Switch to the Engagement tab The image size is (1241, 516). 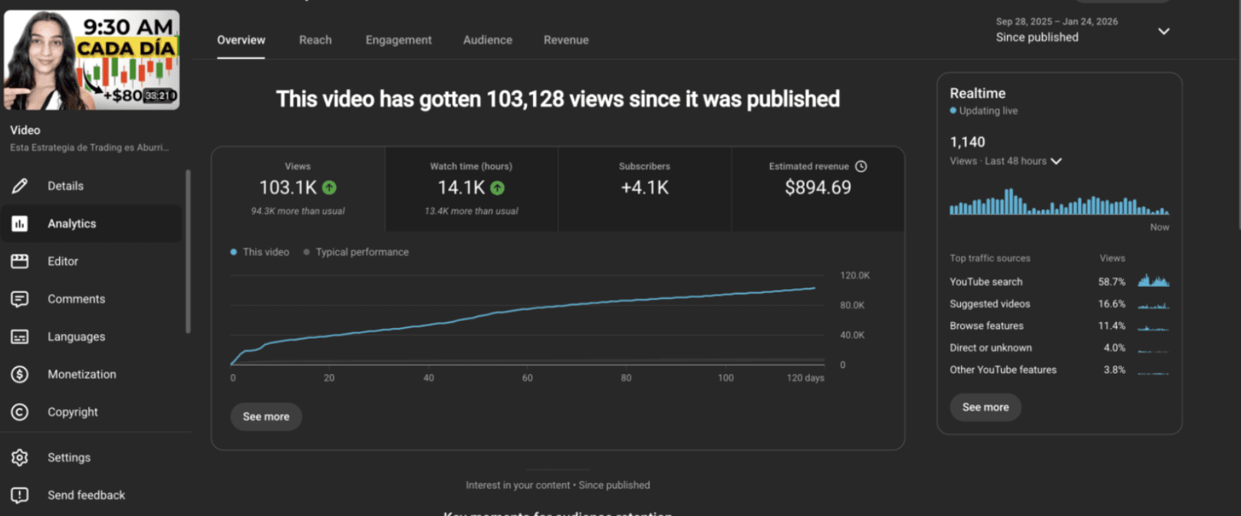click(x=398, y=40)
